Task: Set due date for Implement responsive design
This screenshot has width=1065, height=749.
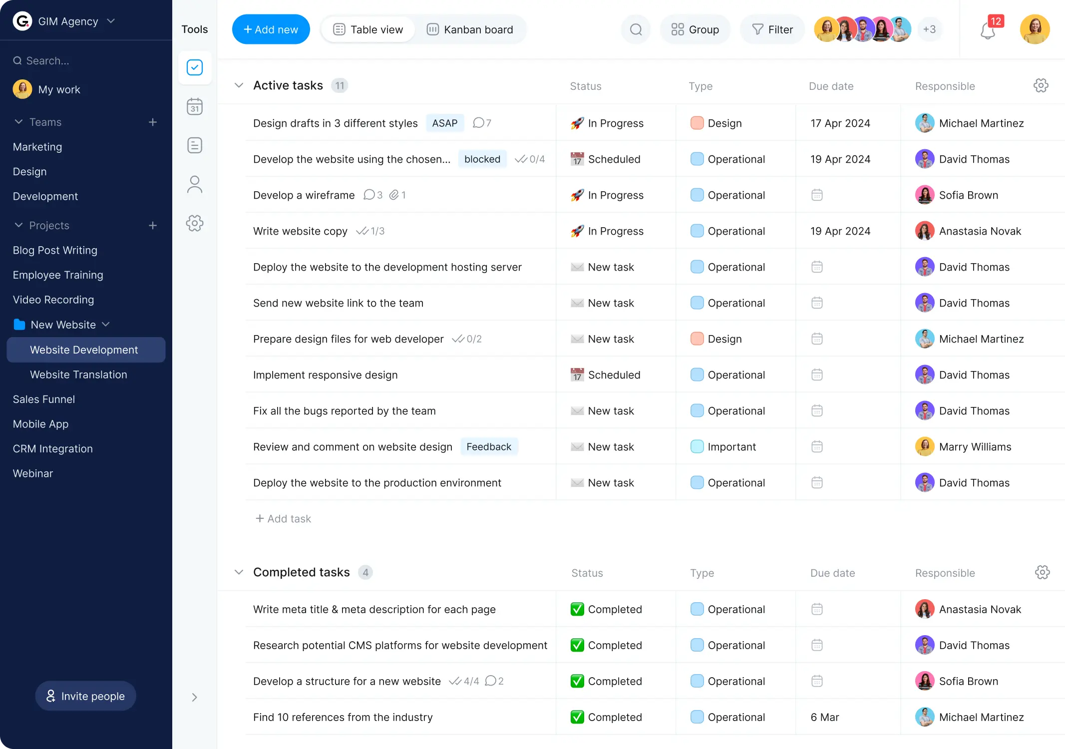Action: pyautogui.click(x=817, y=374)
